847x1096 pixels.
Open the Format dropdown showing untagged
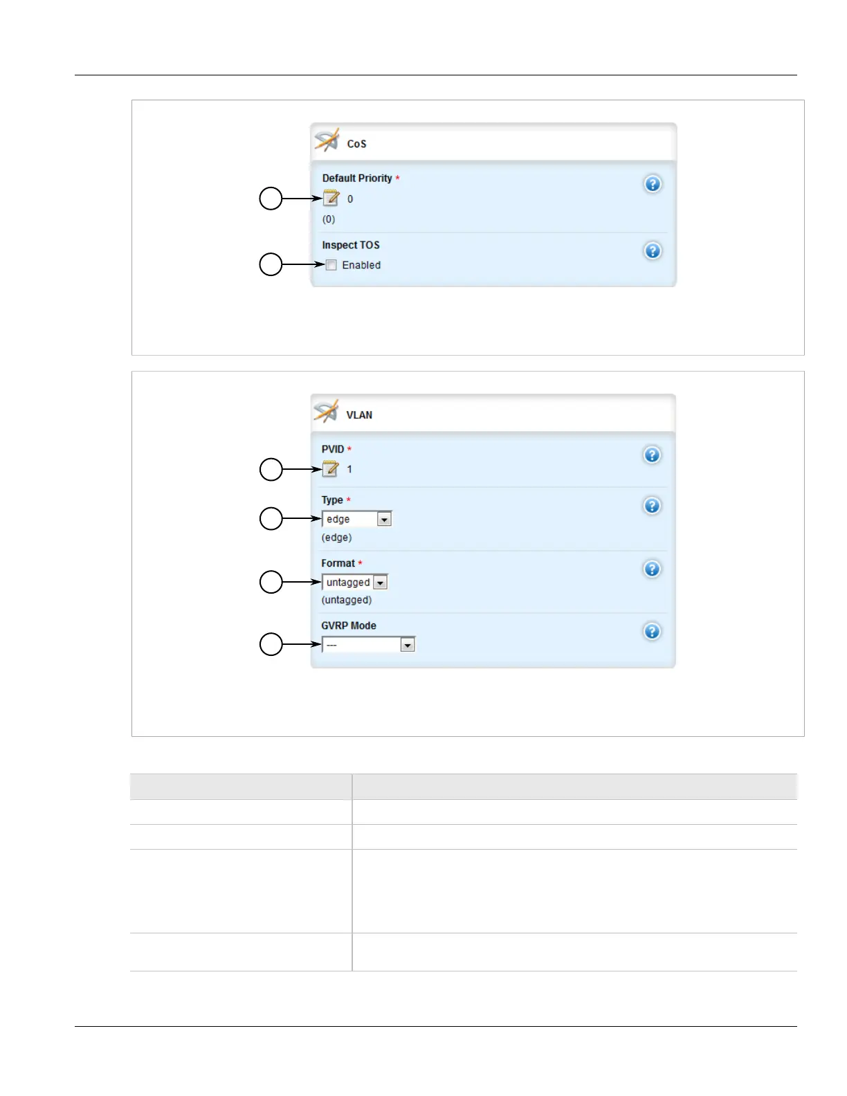pyautogui.click(x=380, y=583)
